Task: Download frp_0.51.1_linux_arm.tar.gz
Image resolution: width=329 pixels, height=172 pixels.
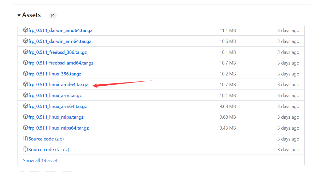Action: pyautogui.click(x=55, y=95)
